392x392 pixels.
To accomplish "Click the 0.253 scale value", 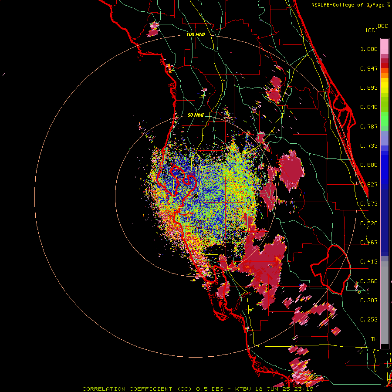I will point(369,320).
